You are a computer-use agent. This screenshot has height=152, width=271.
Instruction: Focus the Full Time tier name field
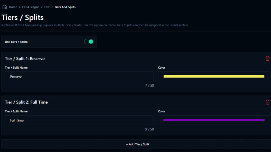79,120
